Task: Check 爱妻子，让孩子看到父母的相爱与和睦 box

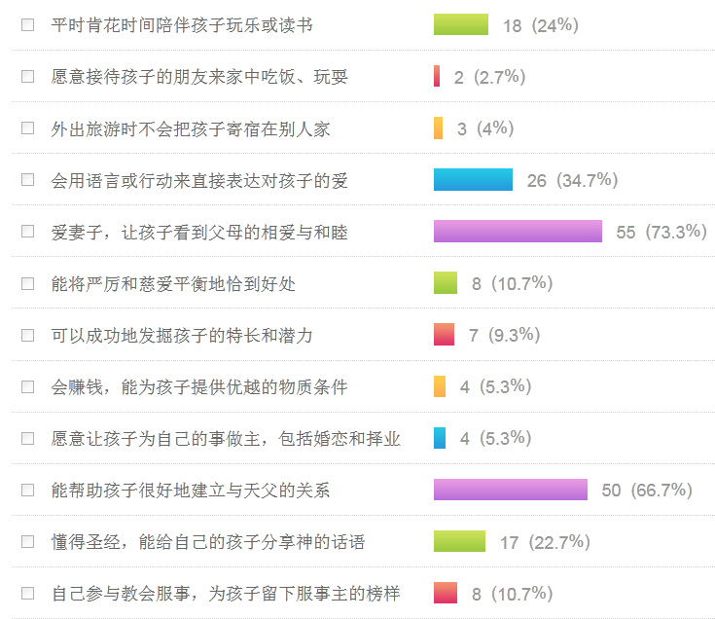Action: 27,232
